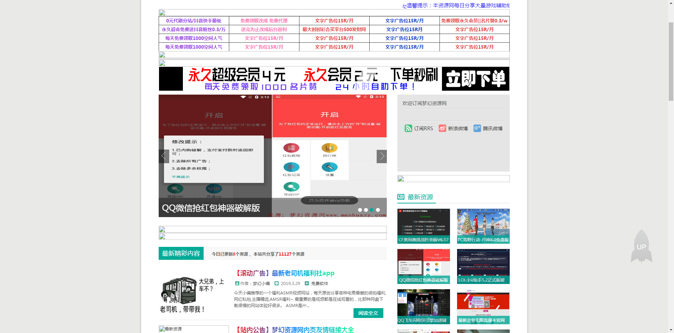Select the second carousel indicator dot
This screenshot has width=674, height=333.
pyautogui.click(x=366, y=210)
